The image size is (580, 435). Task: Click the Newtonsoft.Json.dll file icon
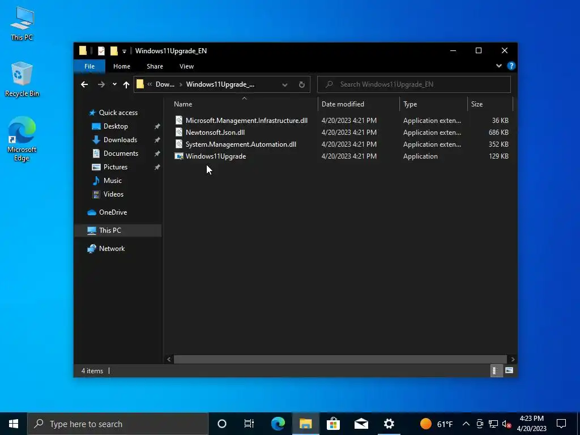(179, 133)
